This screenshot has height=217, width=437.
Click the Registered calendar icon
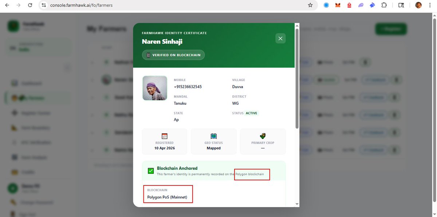[165, 136]
